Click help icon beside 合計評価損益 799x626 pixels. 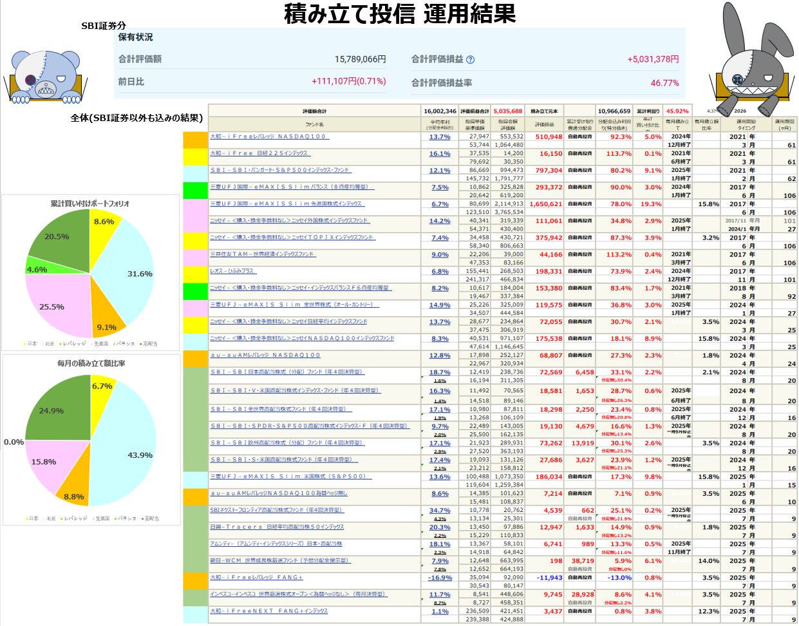470,60
